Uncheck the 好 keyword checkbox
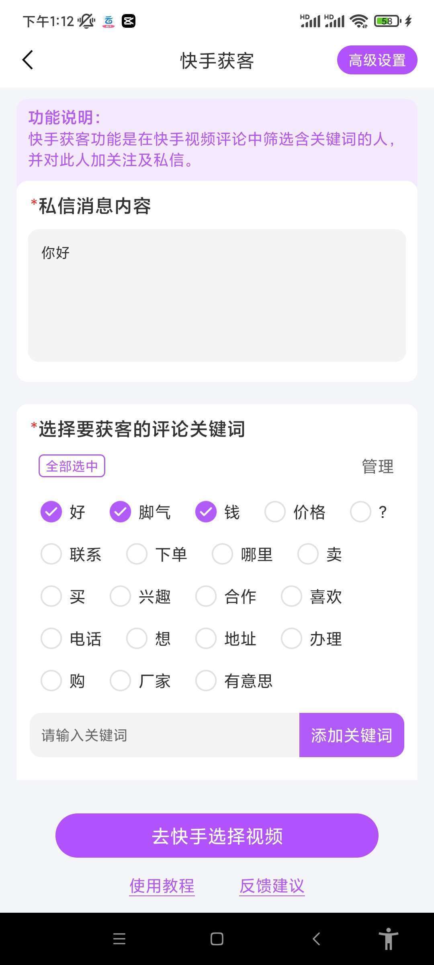The width and height of the screenshot is (434, 965). (x=51, y=512)
